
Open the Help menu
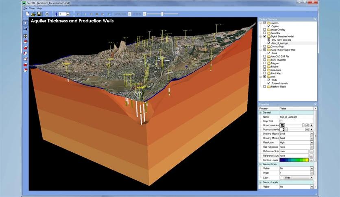click(39, 8)
